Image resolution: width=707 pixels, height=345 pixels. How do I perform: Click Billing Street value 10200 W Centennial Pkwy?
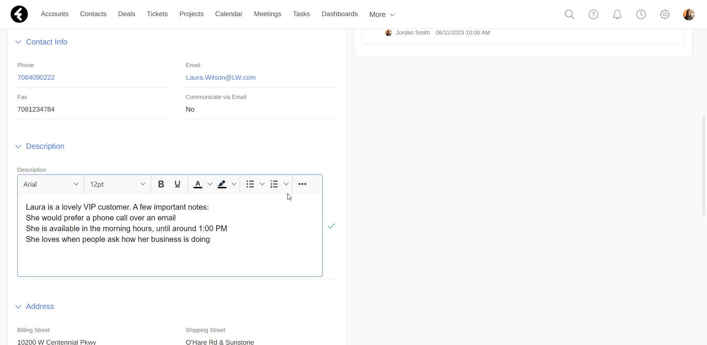click(x=56, y=342)
